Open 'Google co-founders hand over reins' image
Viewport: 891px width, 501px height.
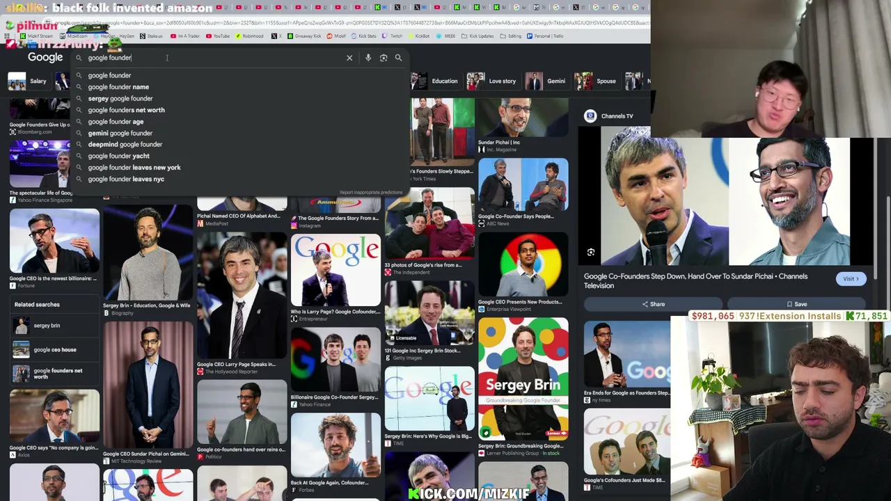(x=242, y=413)
